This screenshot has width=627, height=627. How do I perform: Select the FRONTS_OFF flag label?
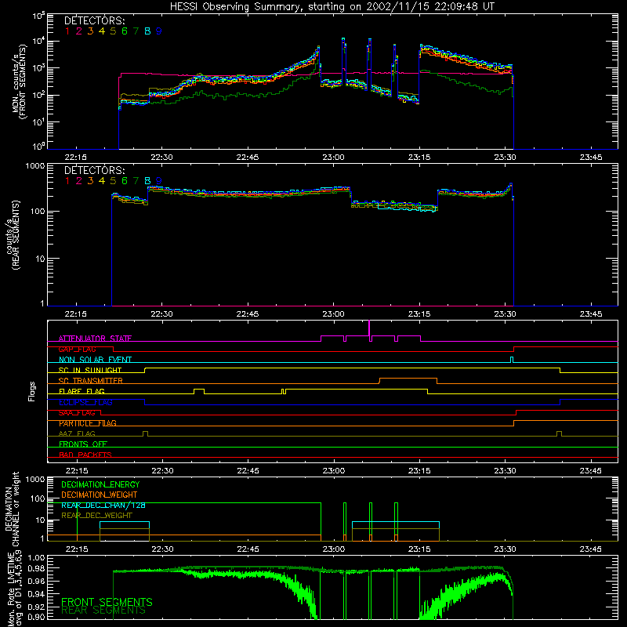coord(83,444)
